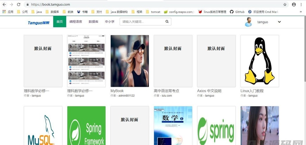Open the Linux入门教程 book link
The image size is (306, 145).
252,91
